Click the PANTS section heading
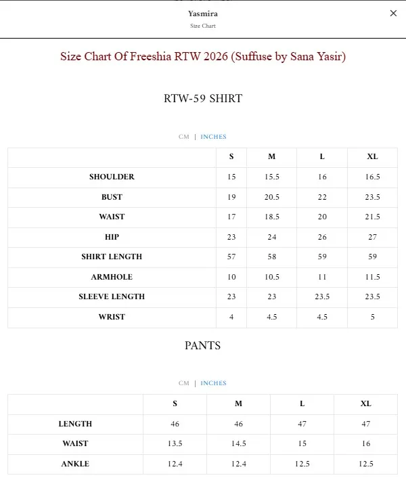 point(203,345)
